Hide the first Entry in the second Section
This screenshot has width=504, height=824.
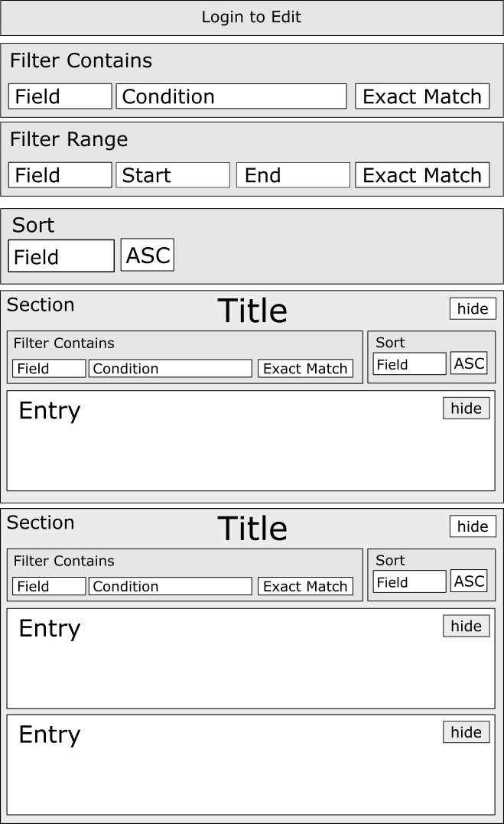click(466, 626)
